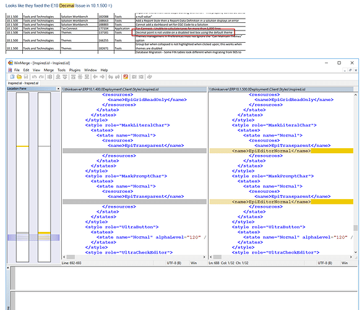The width and height of the screenshot is (362, 310).
Task: Click the Refresh icon at toolbar end
Action: pos(149,77)
